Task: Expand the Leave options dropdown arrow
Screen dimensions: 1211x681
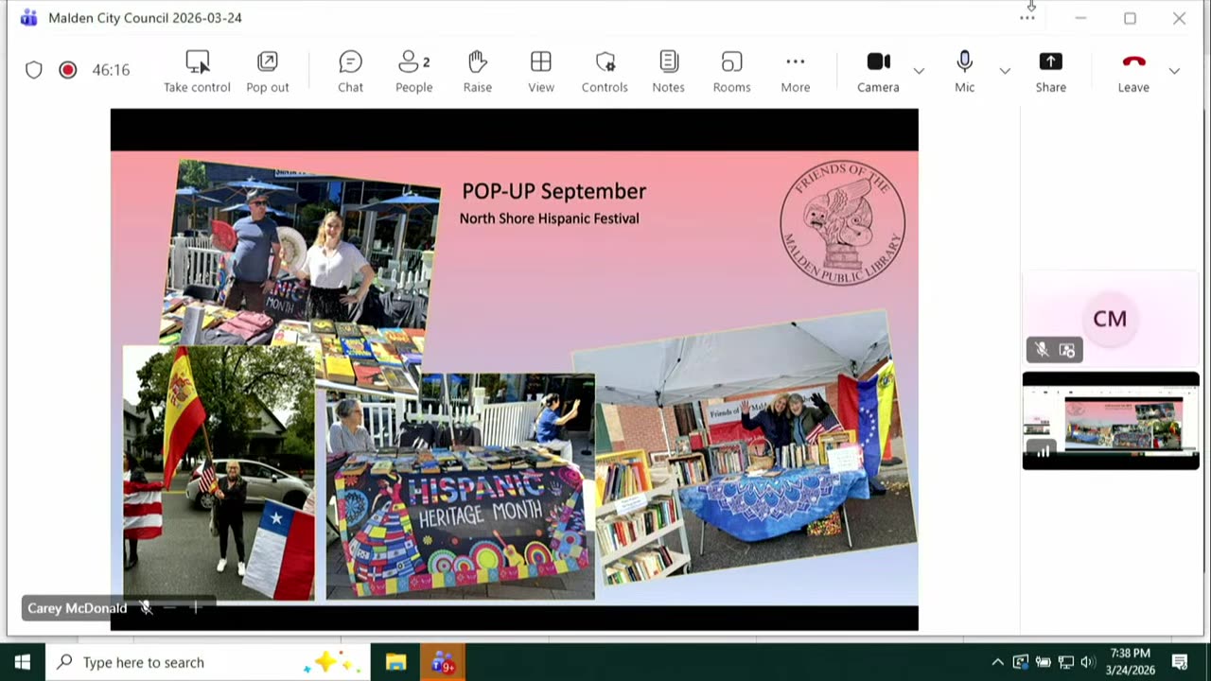Action: point(1174,71)
